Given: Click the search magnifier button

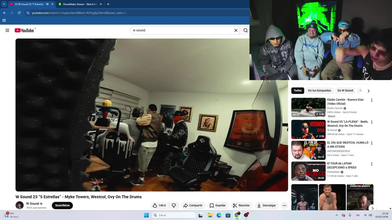Looking at the screenshot, I should pos(246,30).
